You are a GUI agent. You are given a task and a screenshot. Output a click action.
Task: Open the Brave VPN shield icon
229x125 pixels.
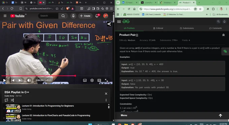pyautogui.click(x=107, y=9)
